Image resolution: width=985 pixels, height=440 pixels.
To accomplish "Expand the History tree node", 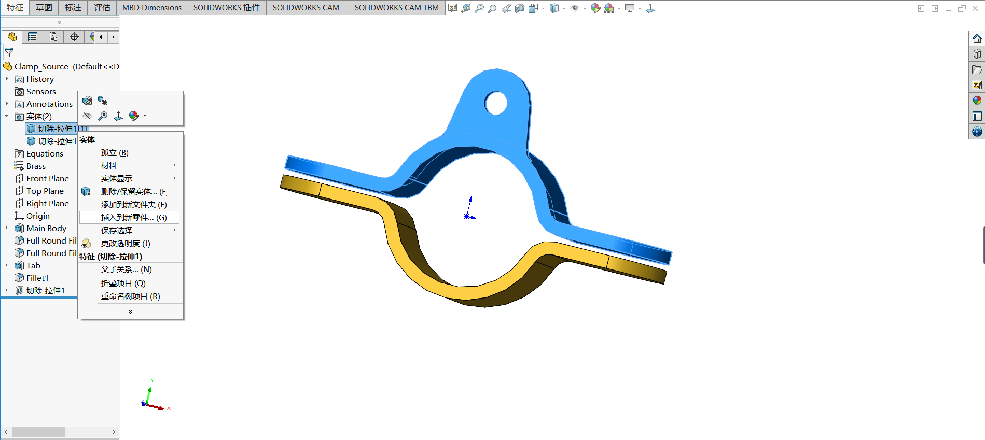I will pyautogui.click(x=7, y=79).
